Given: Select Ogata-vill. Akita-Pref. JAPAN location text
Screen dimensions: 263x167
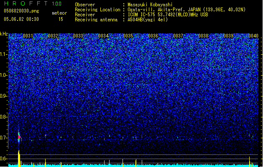Looking at the screenshot, I should pos(186,10).
